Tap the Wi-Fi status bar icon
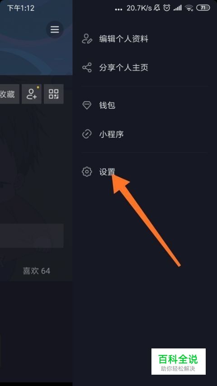 tap(189, 8)
